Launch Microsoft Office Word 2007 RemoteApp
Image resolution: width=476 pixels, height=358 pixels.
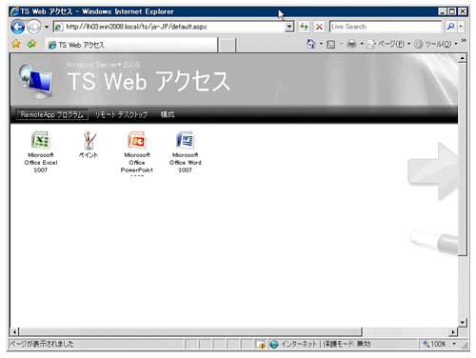[x=185, y=152]
